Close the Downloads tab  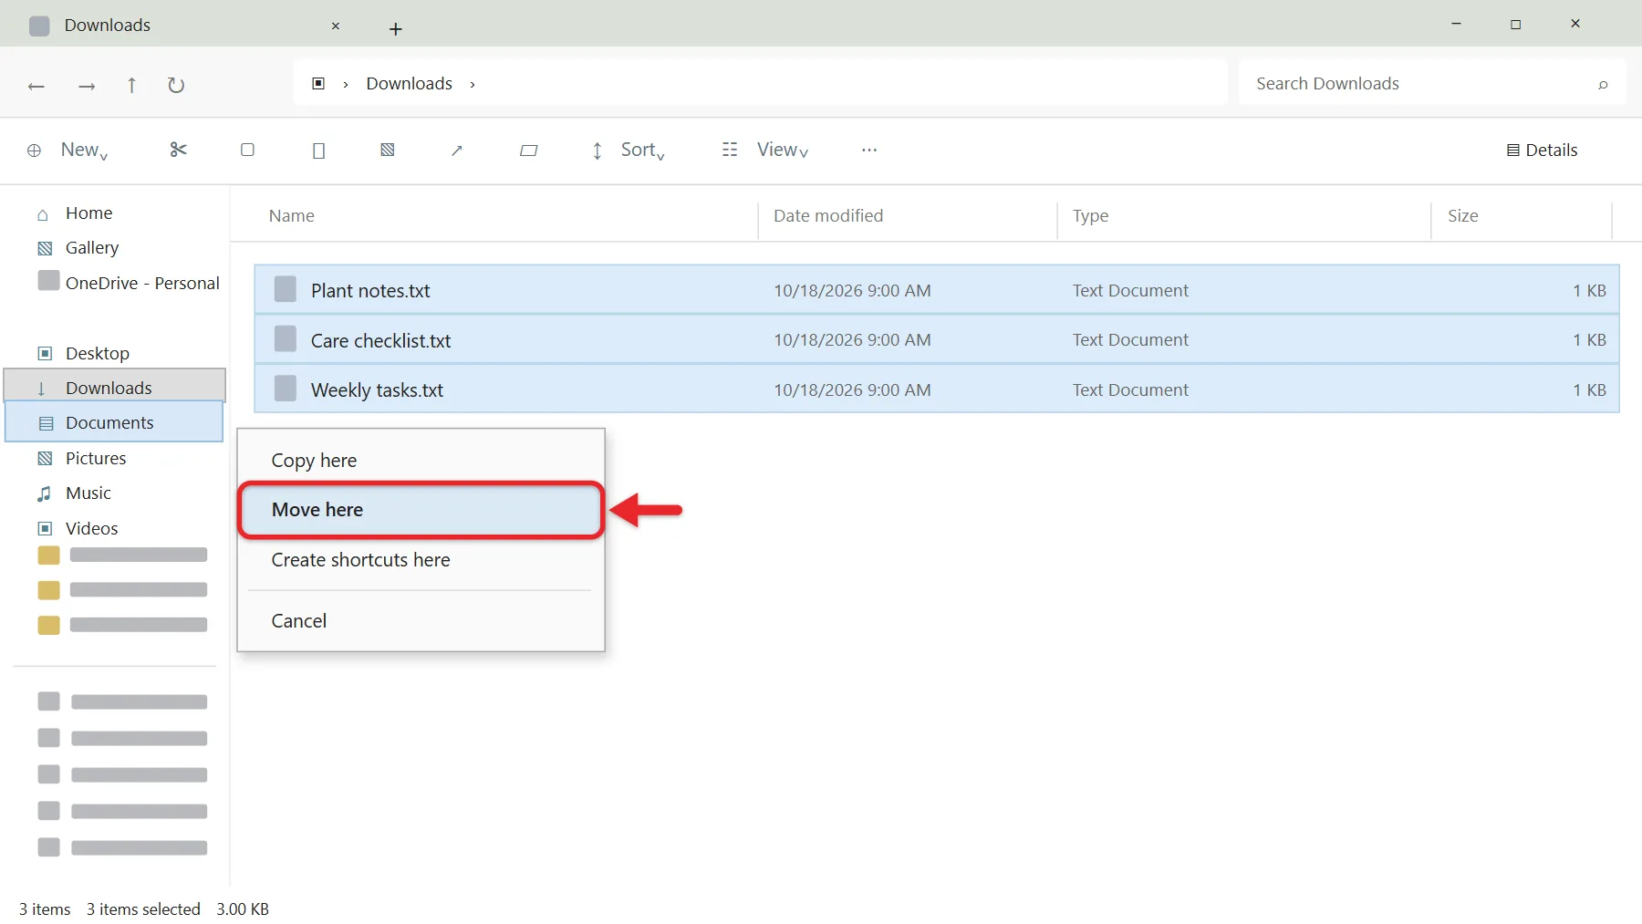click(x=336, y=26)
